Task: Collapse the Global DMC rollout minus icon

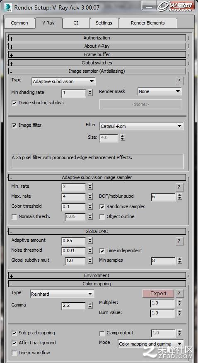Action: click(x=11, y=232)
